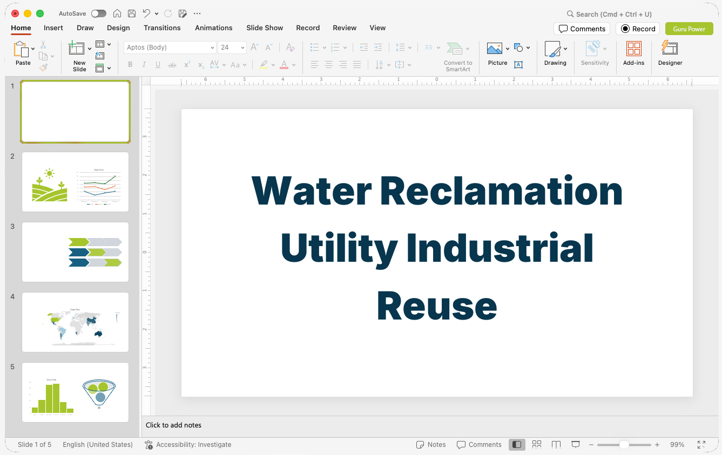Click the zoom slider handle
Viewport: 722px width, 455px height.
pyautogui.click(x=624, y=445)
